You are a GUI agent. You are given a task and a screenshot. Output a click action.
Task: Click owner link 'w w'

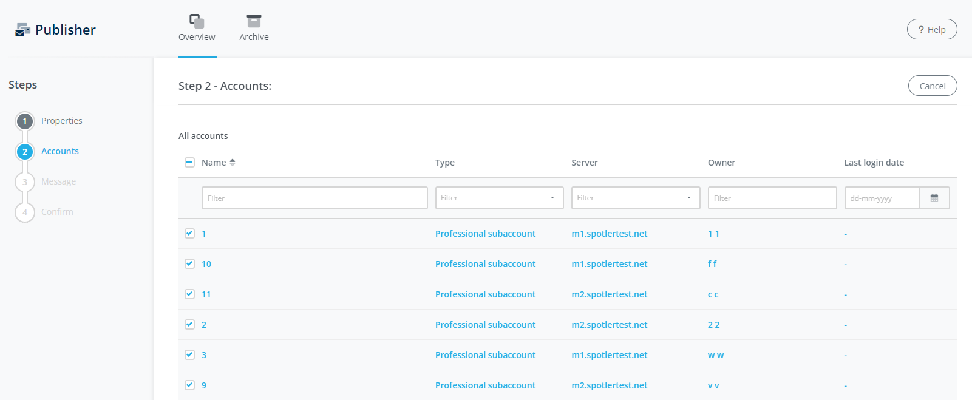pyautogui.click(x=716, y=355)
